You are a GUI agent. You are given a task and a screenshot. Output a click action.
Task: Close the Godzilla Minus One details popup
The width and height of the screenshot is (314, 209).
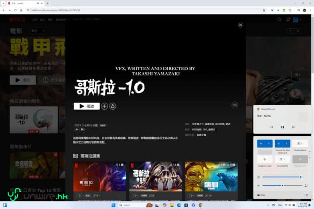pyautogui.click(x=240, y=25)
